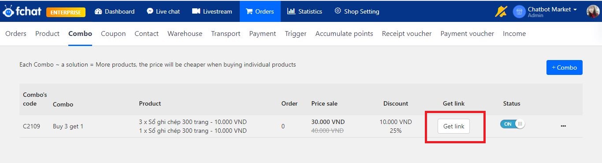Click the fchat logo icon
The image size is (602, 163).
[8, 11]
